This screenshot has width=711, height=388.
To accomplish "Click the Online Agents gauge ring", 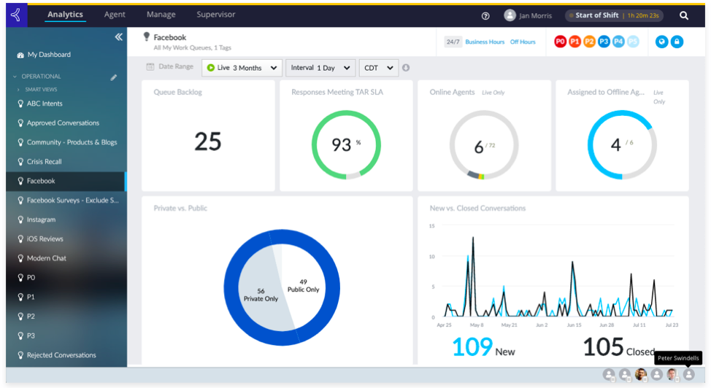I will pyautogui.click(x=484, y=145).
